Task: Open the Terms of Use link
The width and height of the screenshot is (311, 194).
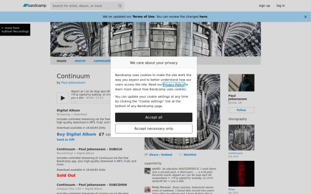Action: pyautogui.click(x=143, y=17)
